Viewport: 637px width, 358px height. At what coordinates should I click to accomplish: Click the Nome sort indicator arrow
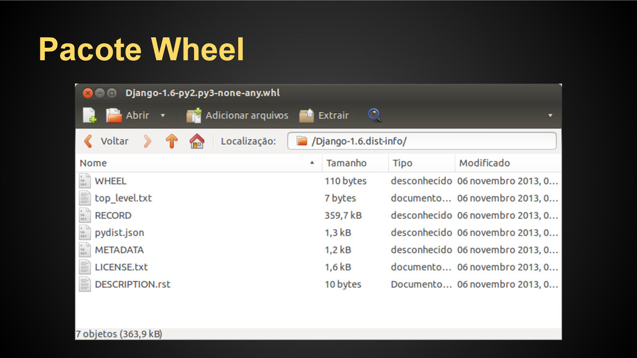pos(312,163)
